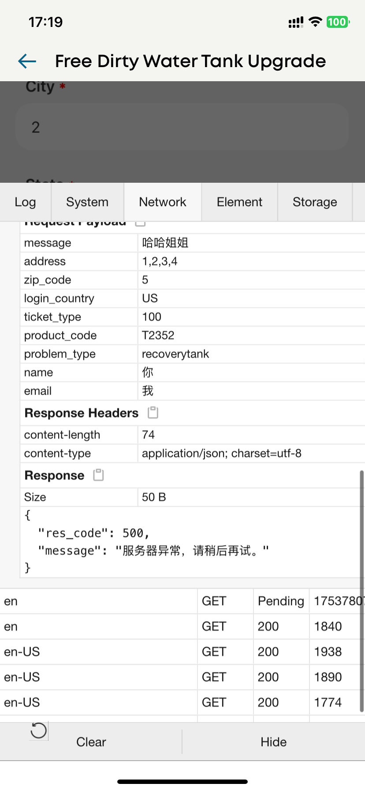Copy the Response body content
The height and width of the screenshot is (791, 365).
point(99,475)
